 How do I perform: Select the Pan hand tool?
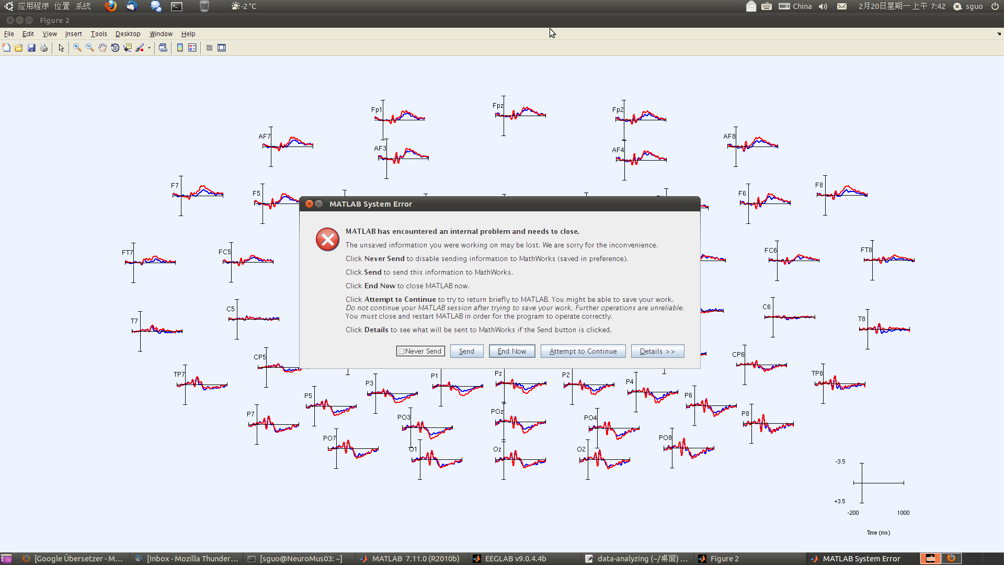point(102,48)
